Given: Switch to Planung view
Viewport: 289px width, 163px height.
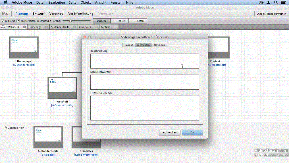Looking at the screenshot, I should tap(22, 14).
